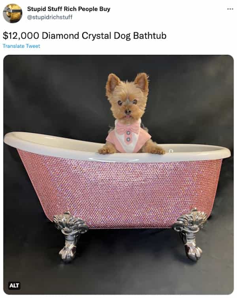The width and height of the screenshot is (237, 298).
Task: Open the @stupidrichstuff handle
Action: (x=50, y=17)
